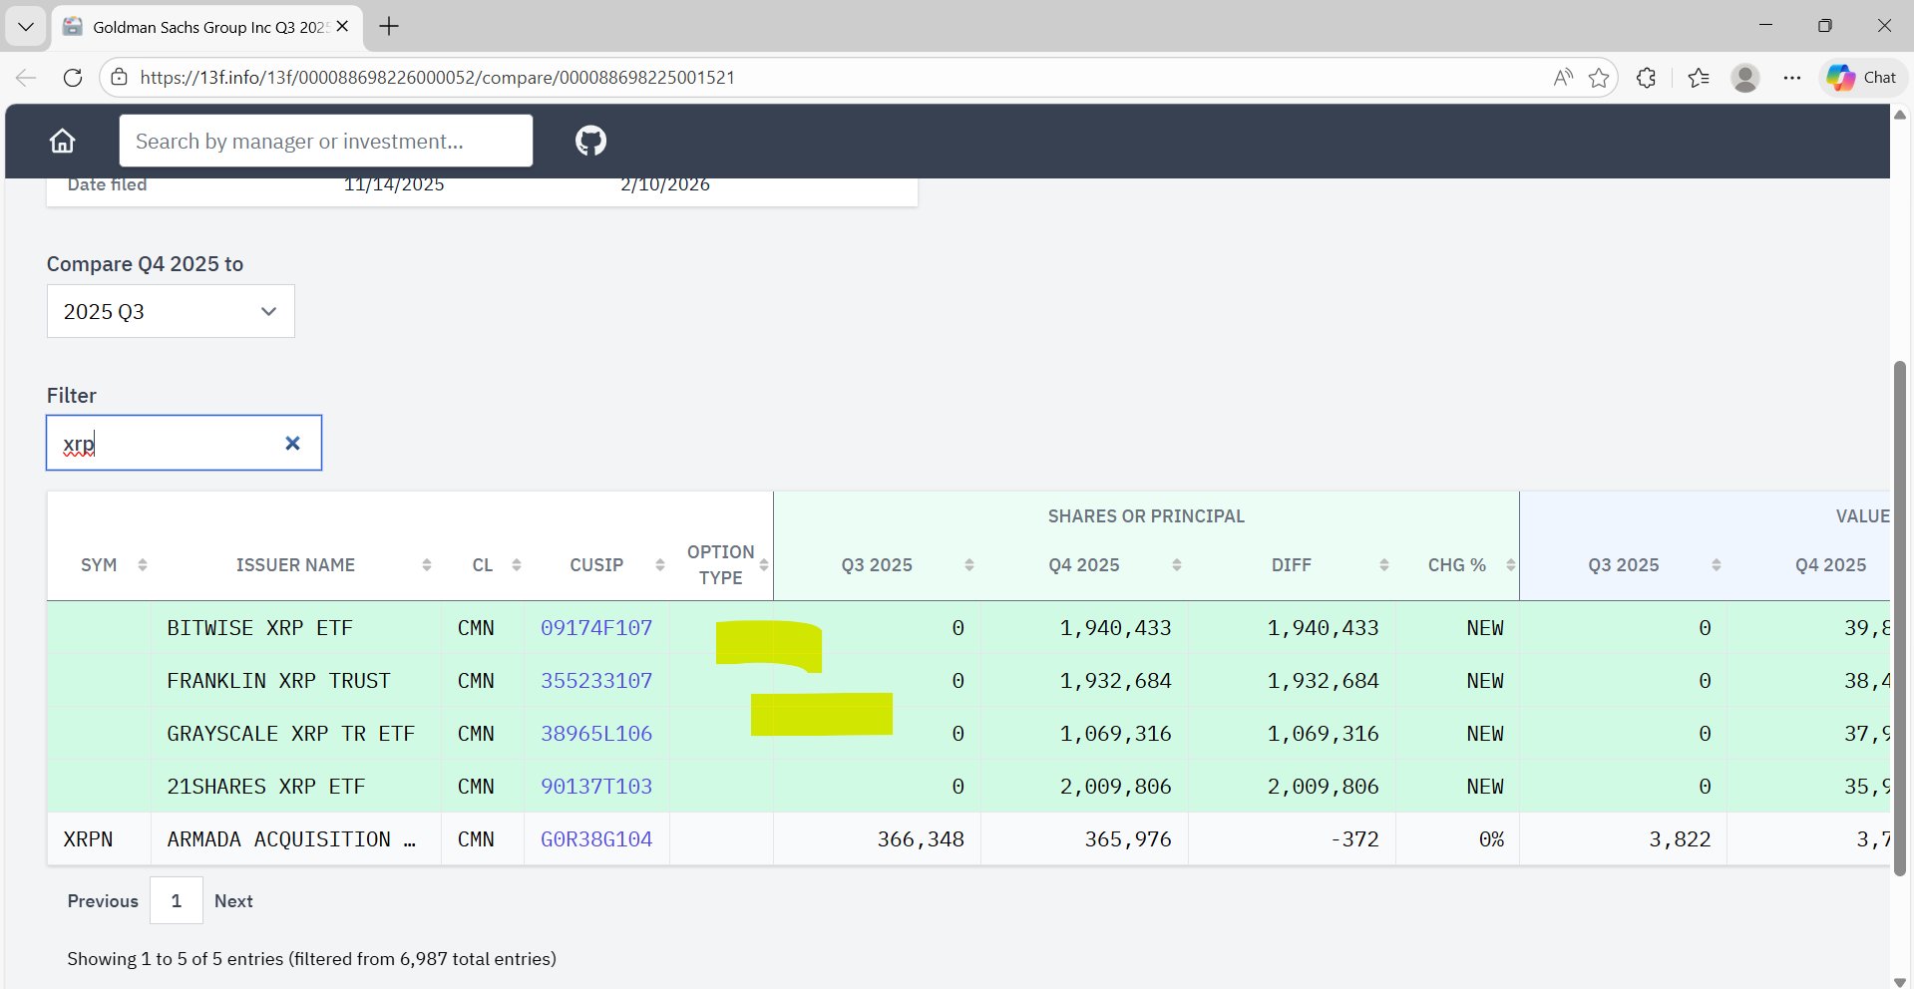1914x989 pixels.
Task: Open the browser Settings and more menu
Action: [1792, 78]
